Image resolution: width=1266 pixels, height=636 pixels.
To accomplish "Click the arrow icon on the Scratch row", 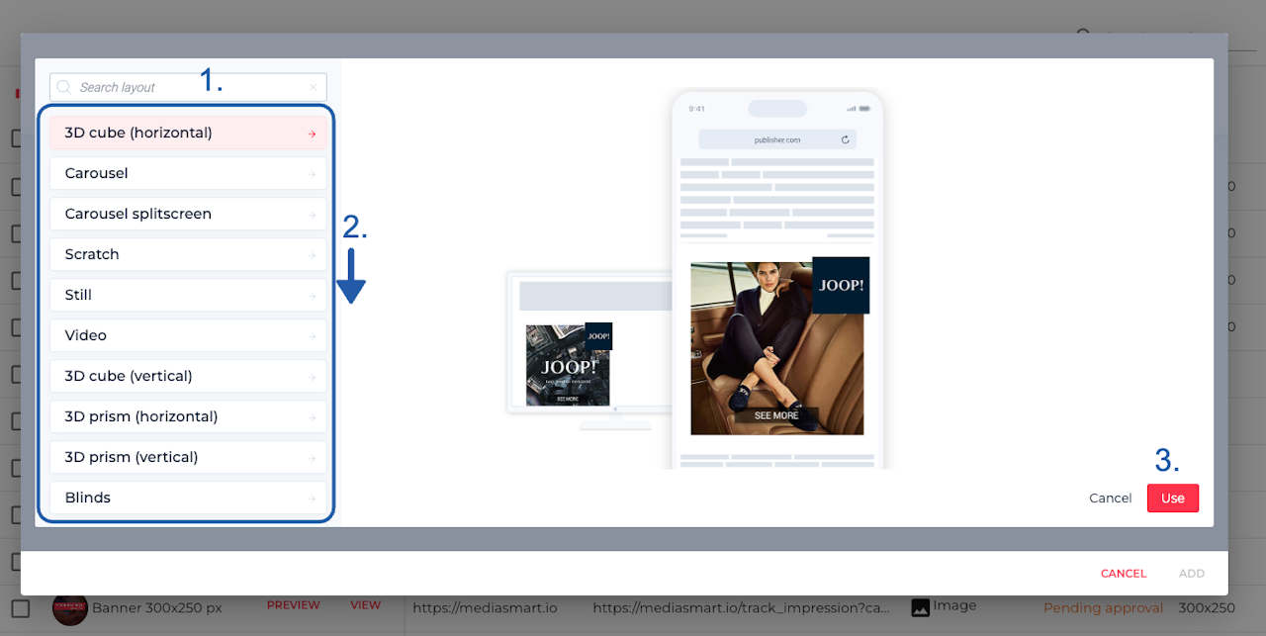I will pos(312,255).
